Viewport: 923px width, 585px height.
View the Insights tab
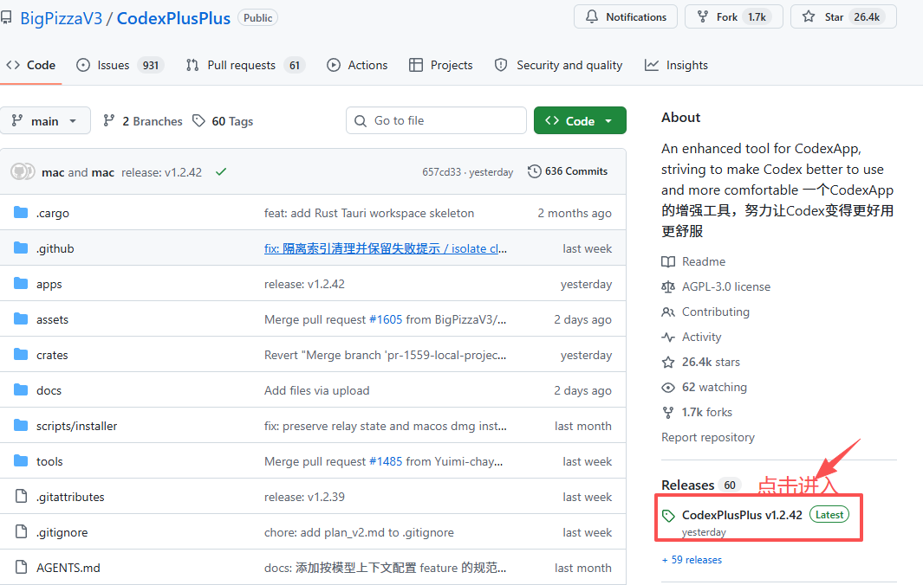pos(676,65)
